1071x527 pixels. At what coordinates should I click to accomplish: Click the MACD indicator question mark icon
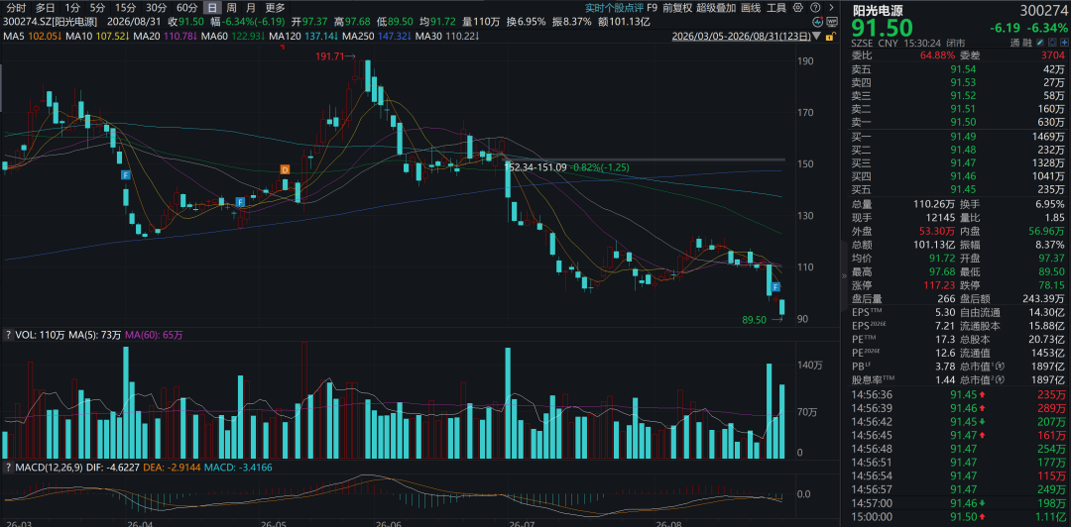pyautogui.click(x=8, y=467)
